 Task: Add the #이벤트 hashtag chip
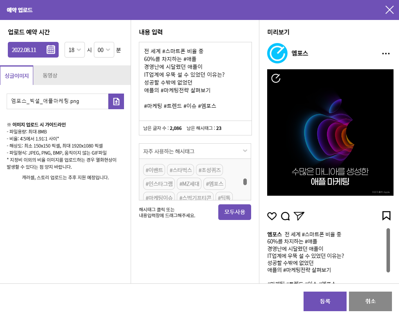[154, 170]
